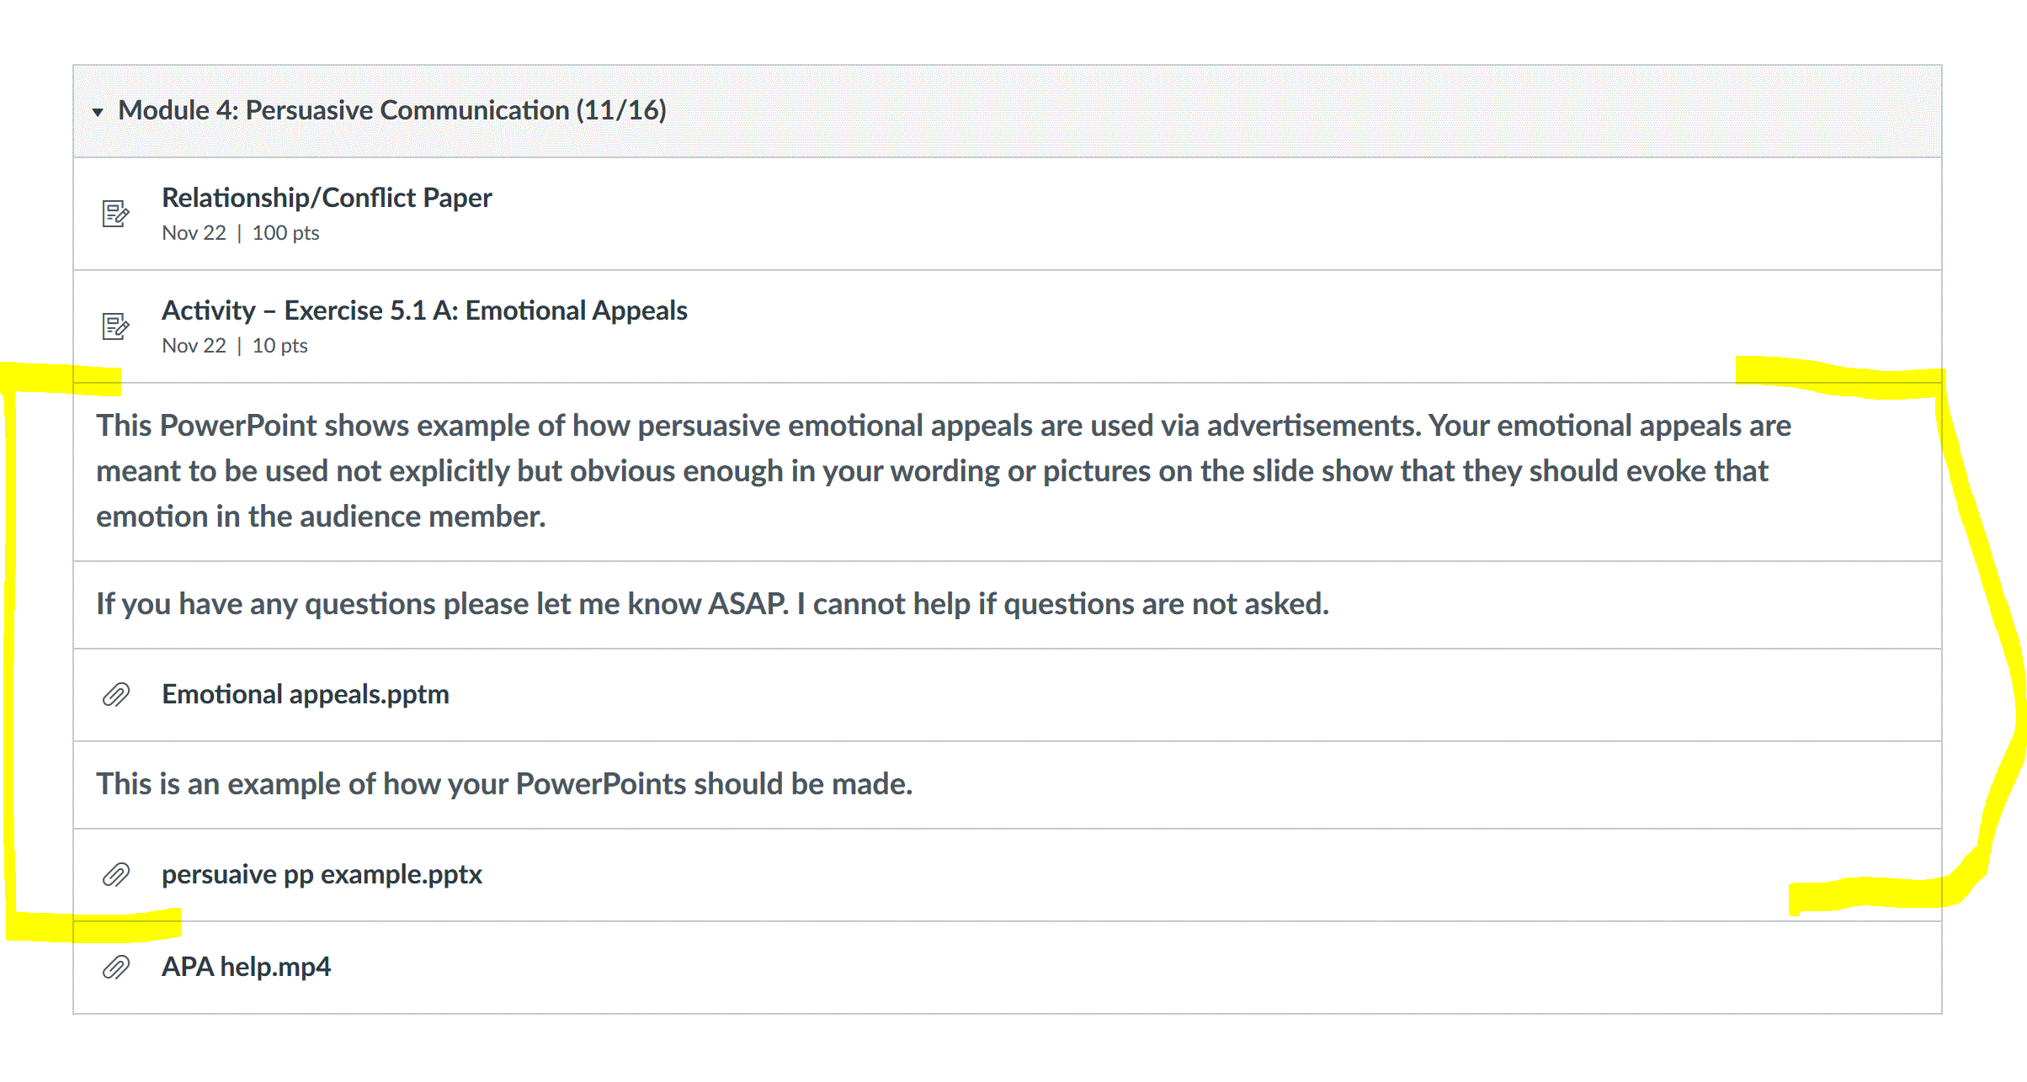The height and width of the screenshot is (1082, 2027).
Task: Click the Nov 22 | 10 pts details line
Action: [x=235, y=346]
